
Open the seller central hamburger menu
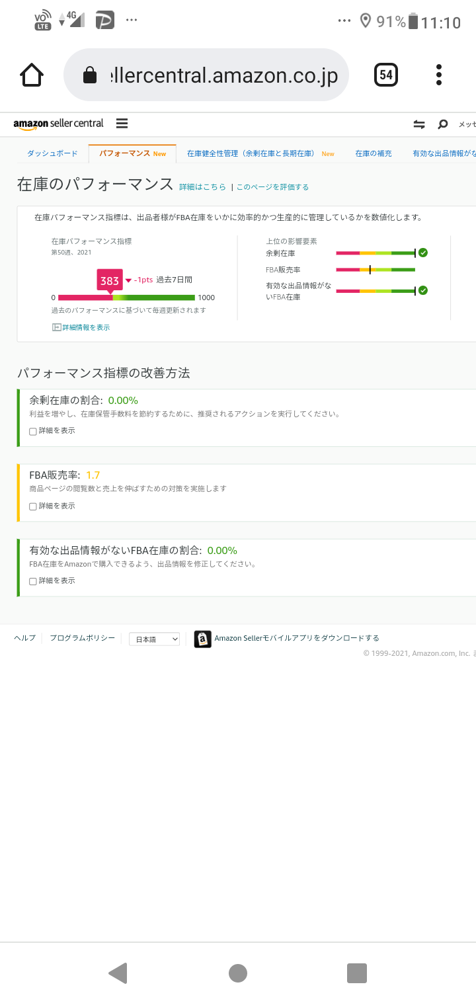pos(122,124)
